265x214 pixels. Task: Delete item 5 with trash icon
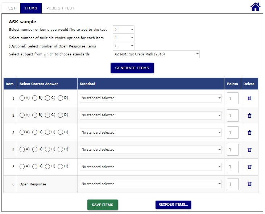[249, 167]
